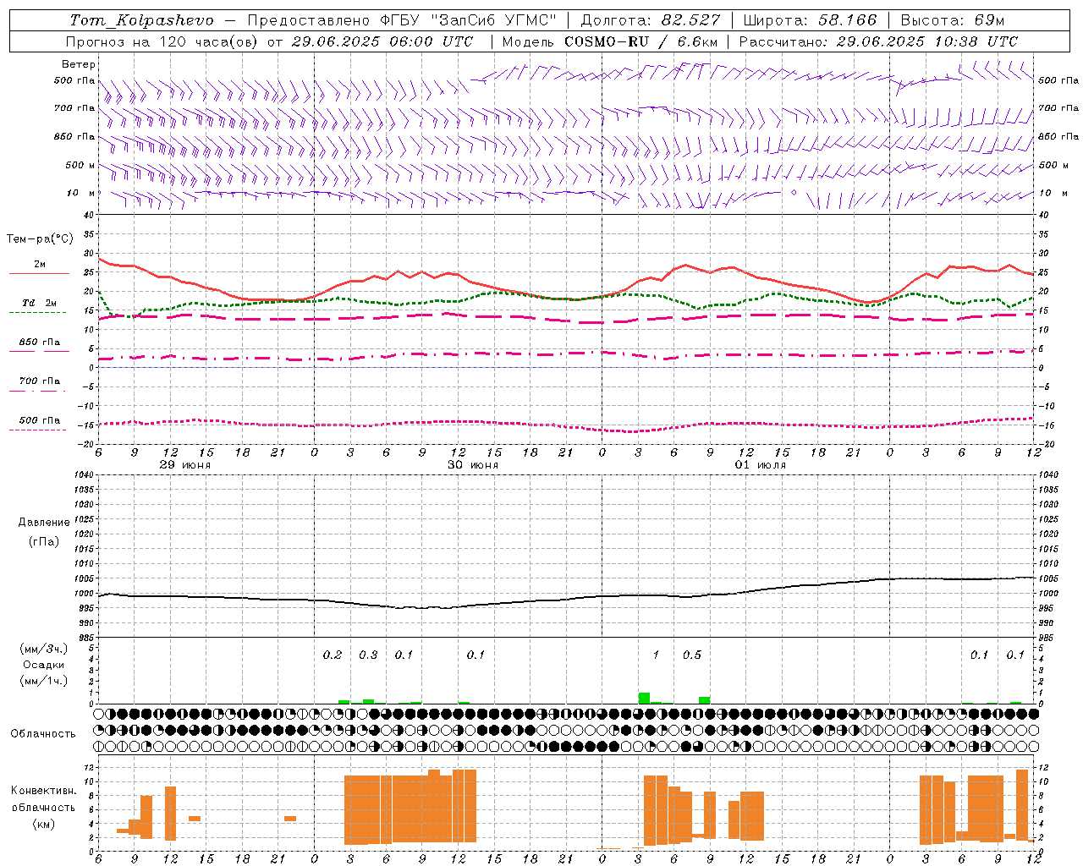Click the '(гПа)' pressure unit label
This screenshot has width=1083, height=866.
pos(44,541)
